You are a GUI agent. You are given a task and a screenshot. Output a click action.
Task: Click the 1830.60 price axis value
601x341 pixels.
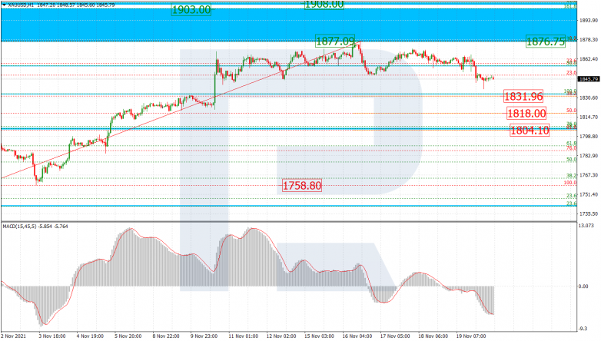pos(589,98)
